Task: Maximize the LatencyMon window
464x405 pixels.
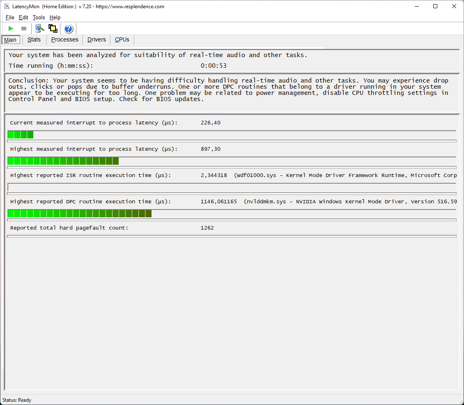Action: coord(435,6)
